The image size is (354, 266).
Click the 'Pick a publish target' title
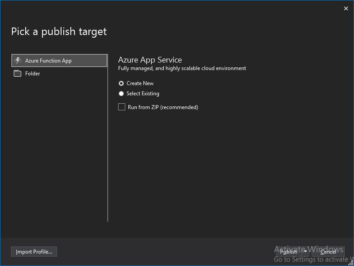[x=59, y=31]
